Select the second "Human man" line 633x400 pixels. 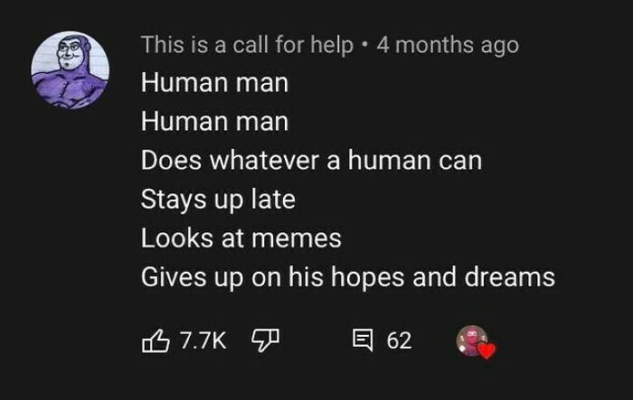(215, 121)
